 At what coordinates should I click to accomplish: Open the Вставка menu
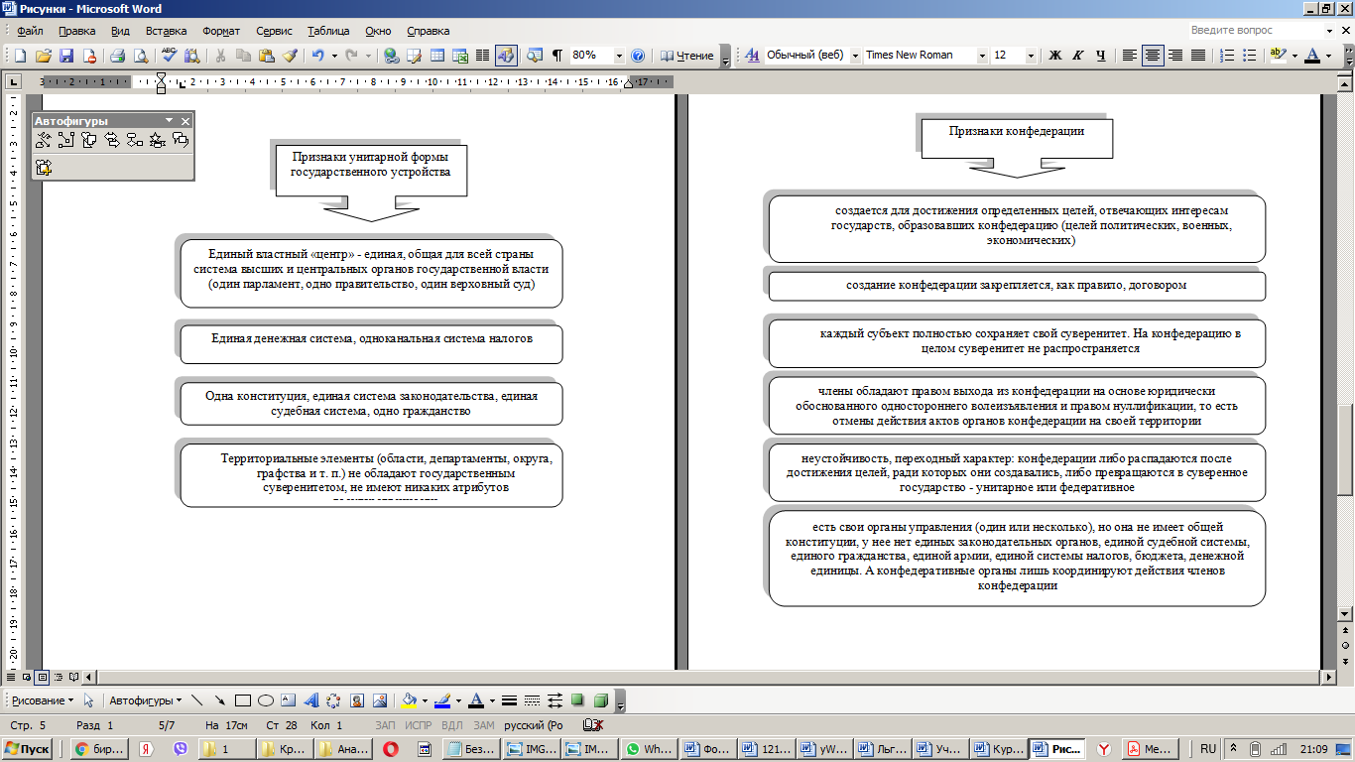166,31
